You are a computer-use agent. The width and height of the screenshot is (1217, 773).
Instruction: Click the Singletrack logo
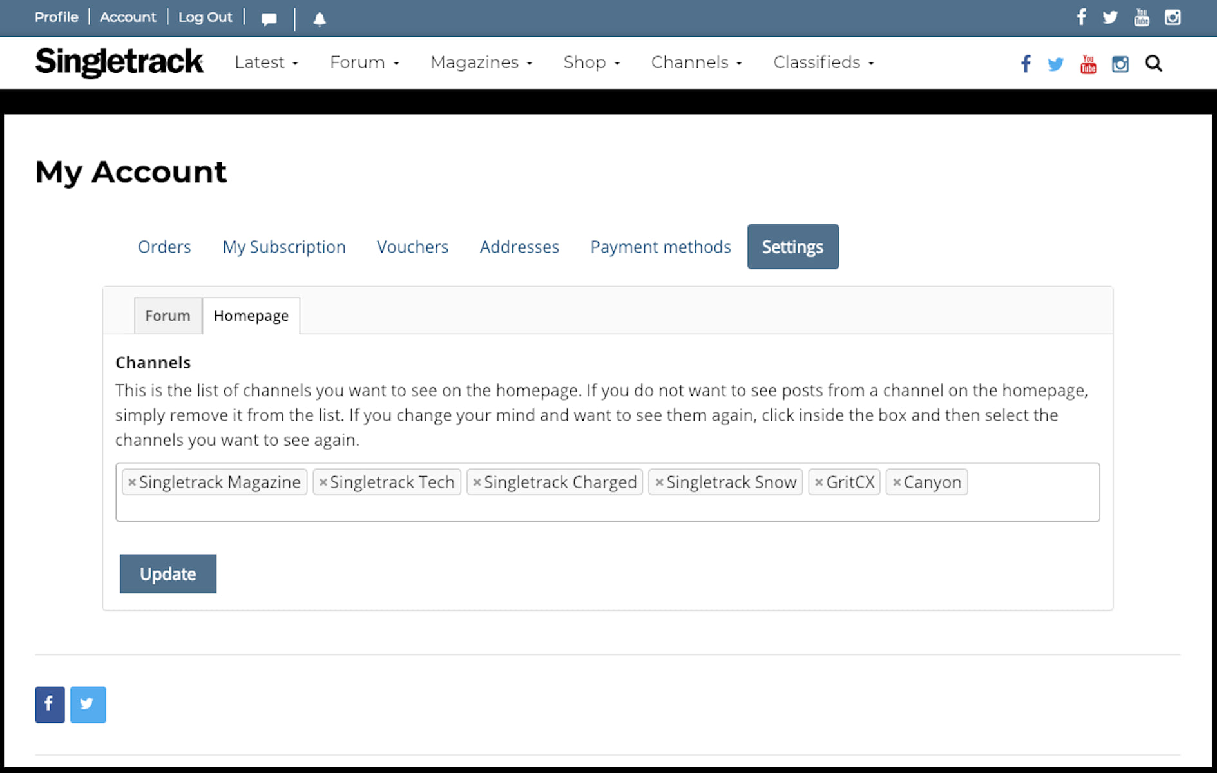119,62
